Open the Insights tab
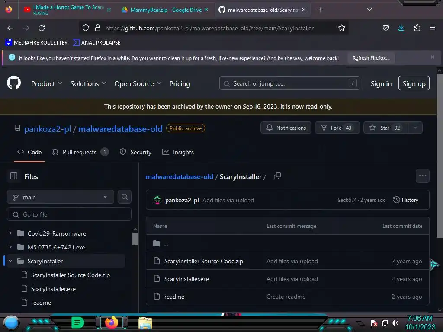The image size is (443, 332). pos(178,152)
